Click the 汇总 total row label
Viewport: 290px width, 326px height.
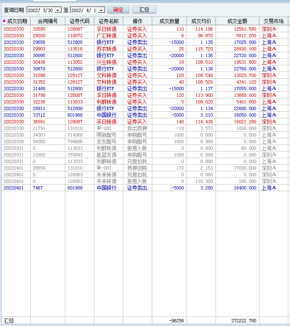(x=9, y=321)
